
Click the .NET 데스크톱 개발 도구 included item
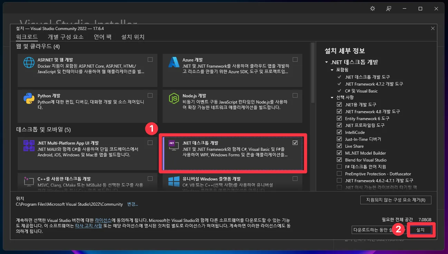[x=367, y=77]
